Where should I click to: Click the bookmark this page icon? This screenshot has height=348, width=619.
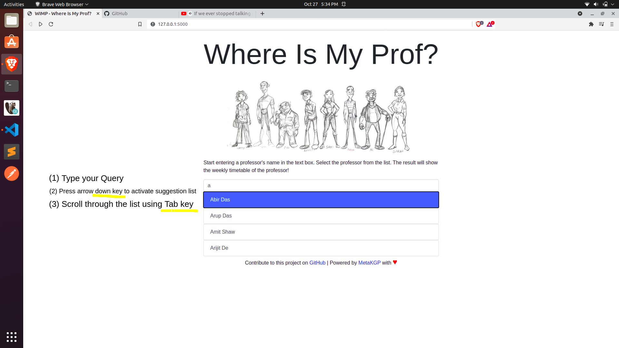click(140, 24)
